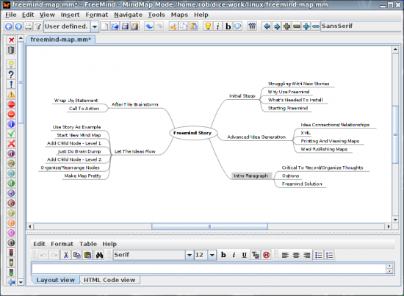Click the paste clipboard icon in main toolbar
Image resolution: width=404 pixels, height=296 pixels.
pos(193,26)
